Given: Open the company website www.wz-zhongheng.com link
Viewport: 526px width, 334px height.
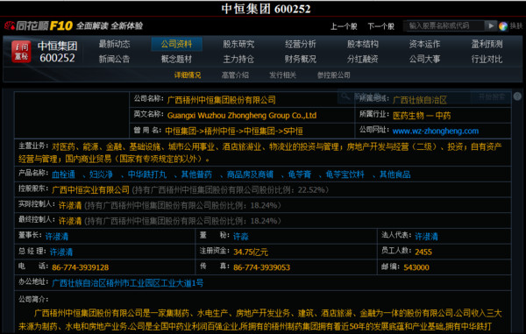Looking at the screenshot, I should coord(436,131).
